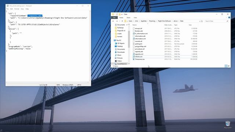Open the Explorer help icon

pos(229,18)
